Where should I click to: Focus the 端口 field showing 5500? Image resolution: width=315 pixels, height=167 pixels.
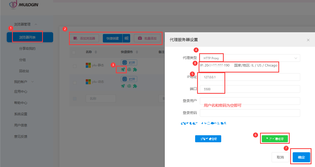point(250,89)
